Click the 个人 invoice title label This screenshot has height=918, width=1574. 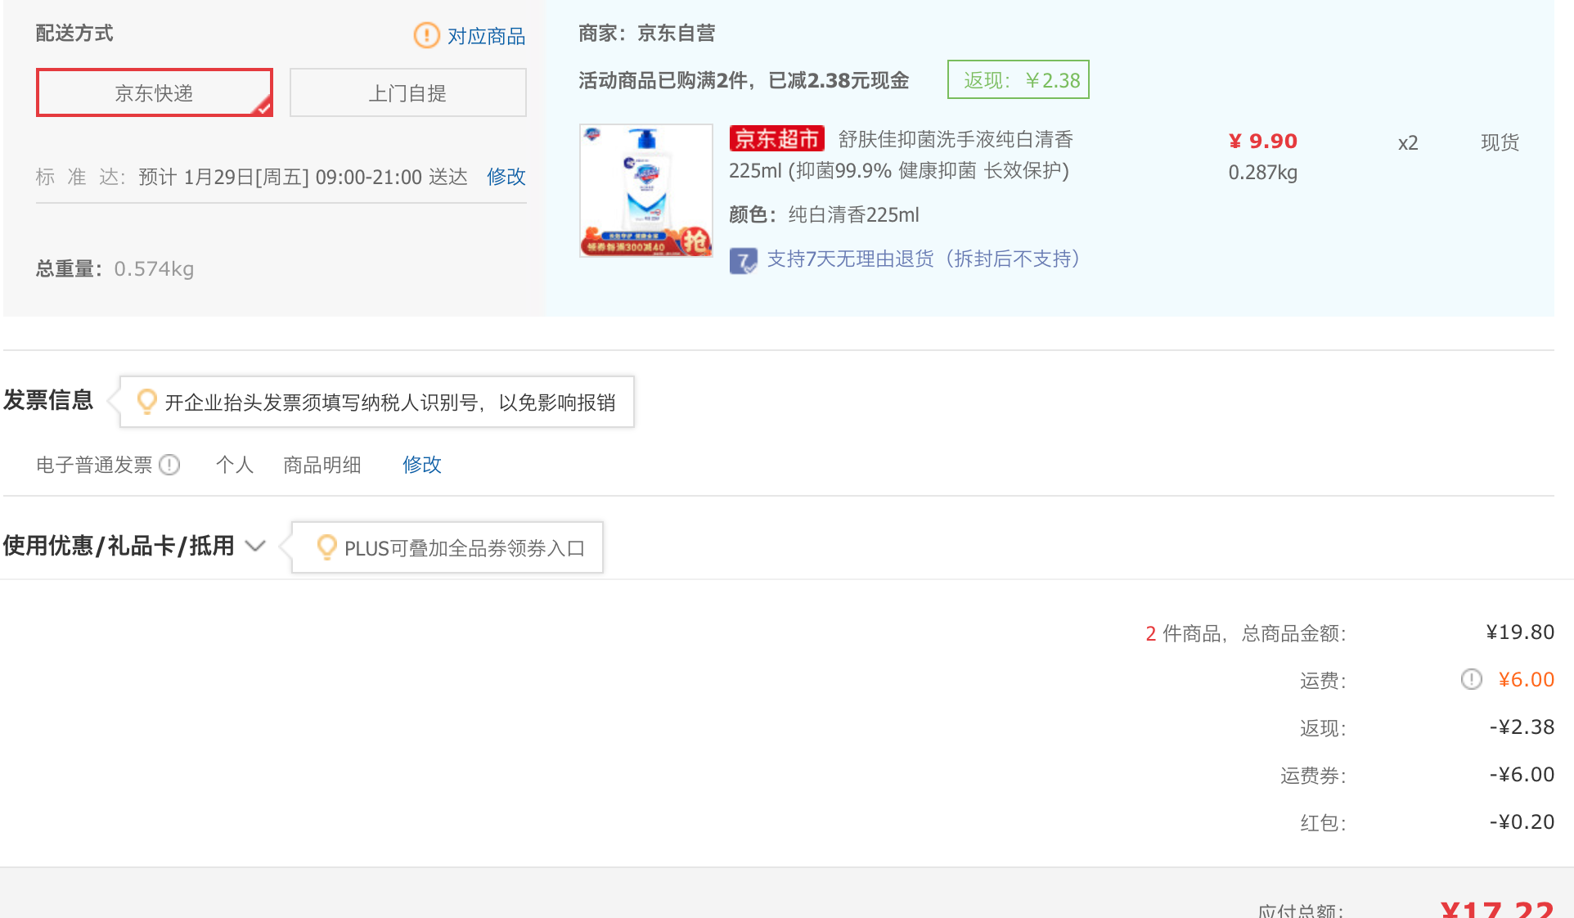(x=235, y=465)
